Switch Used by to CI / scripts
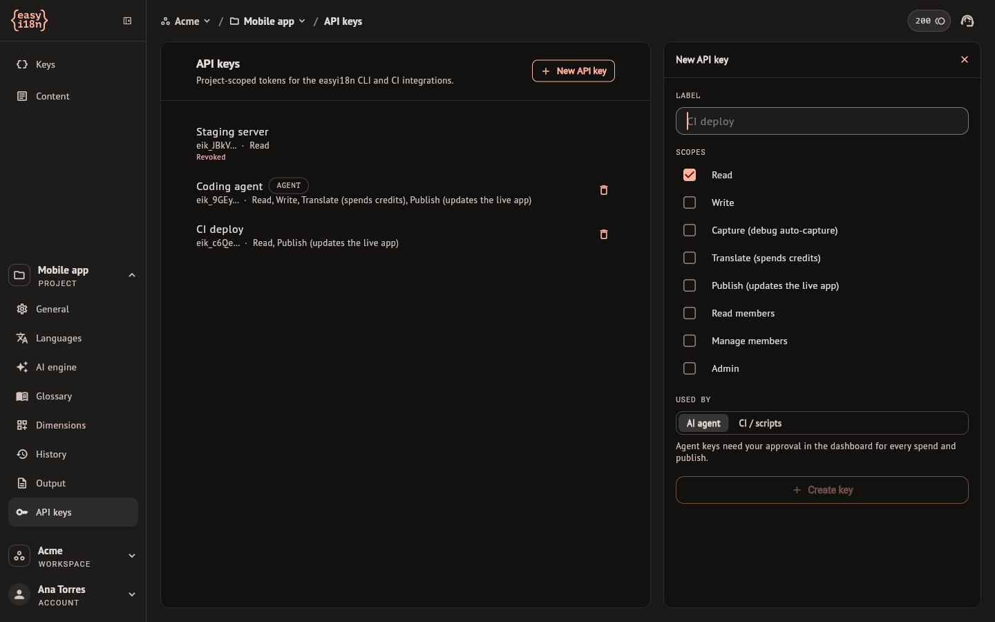The height and width of the screenshot is (622, 995). pos(760,423)
